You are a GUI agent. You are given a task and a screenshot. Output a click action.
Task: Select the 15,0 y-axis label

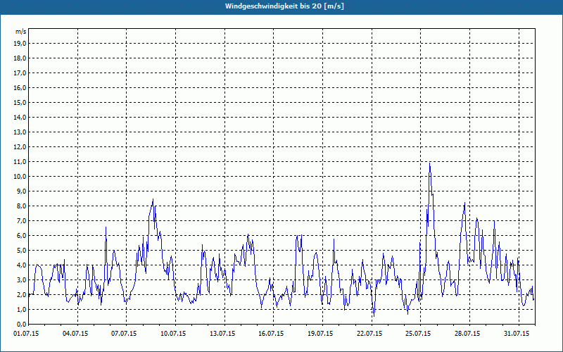[20, 102]
